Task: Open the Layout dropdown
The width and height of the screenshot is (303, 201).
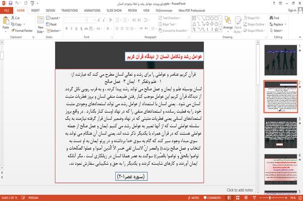Action: coord(53,18)
